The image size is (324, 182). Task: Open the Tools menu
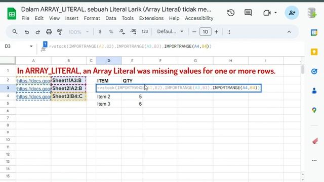(x=128, y=18)
